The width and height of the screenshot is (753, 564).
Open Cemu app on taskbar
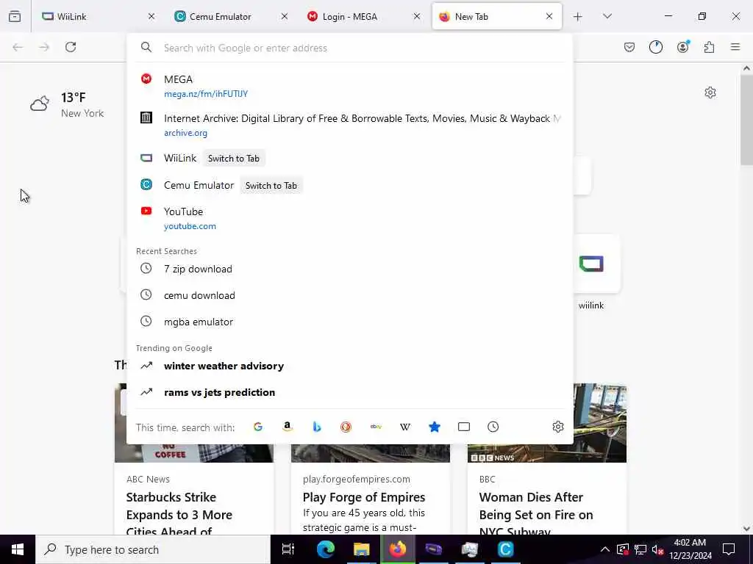(505, 549)
